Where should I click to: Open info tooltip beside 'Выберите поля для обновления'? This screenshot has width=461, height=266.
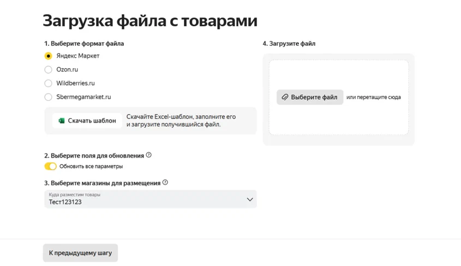[149, 155]
